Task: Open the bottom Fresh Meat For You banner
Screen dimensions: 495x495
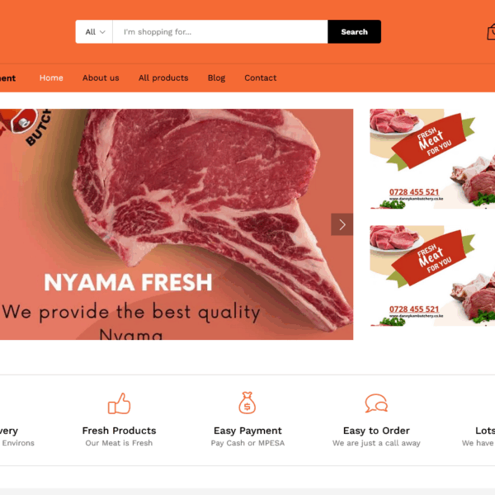Action: pyautogui.click(x=432, y=276)
